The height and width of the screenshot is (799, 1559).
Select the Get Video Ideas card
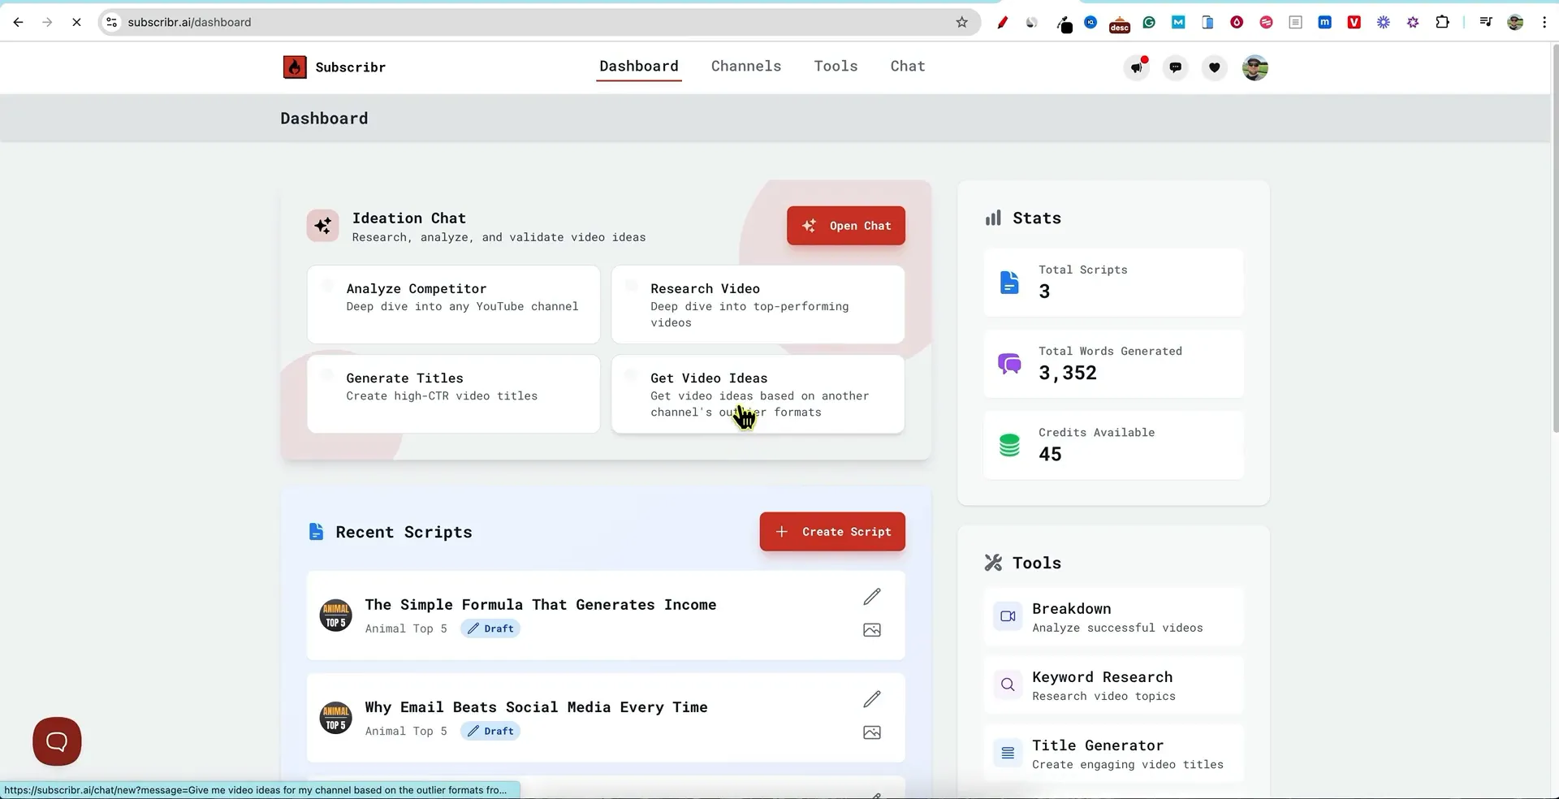point(758,394)
